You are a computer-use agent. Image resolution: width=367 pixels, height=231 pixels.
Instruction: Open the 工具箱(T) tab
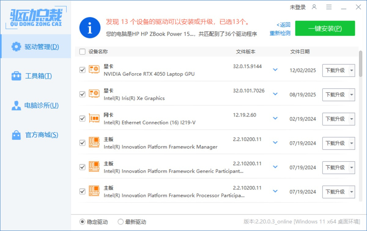(35, 76)
